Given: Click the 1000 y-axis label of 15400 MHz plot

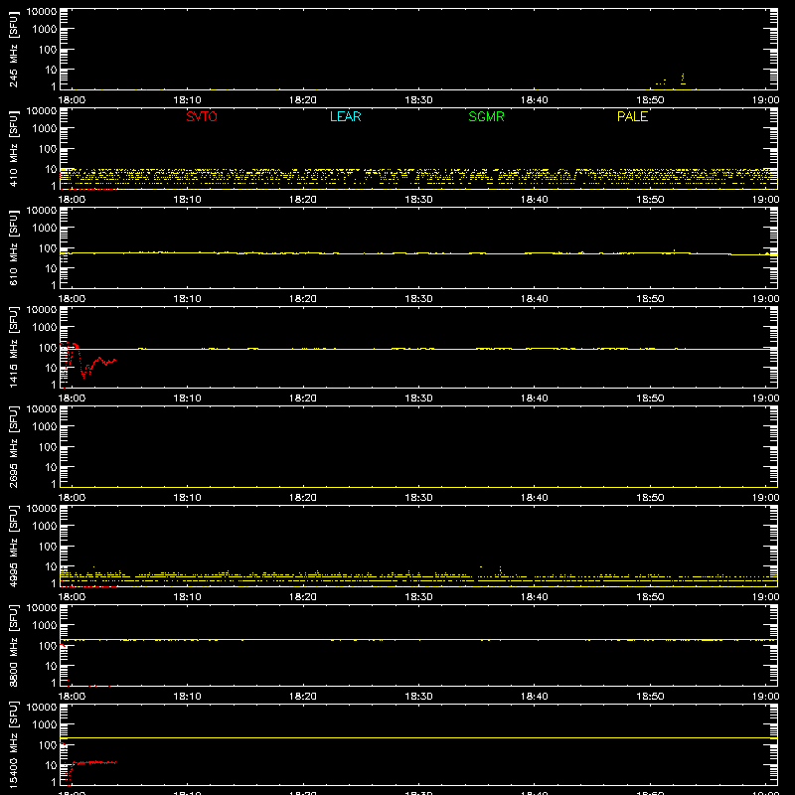Looking at the screenshot, I should point(45,725).
